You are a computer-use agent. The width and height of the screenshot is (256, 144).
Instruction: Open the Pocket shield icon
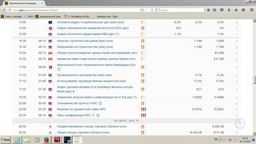tap(222, 10)
